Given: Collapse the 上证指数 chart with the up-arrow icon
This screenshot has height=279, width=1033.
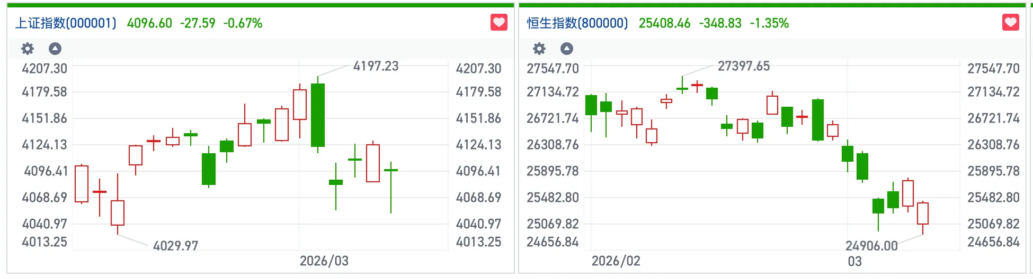Looking at the screenshot, I should pos(55,49).
